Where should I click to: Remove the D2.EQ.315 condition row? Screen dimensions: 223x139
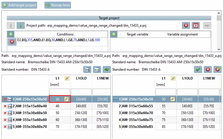click(12, 42)
